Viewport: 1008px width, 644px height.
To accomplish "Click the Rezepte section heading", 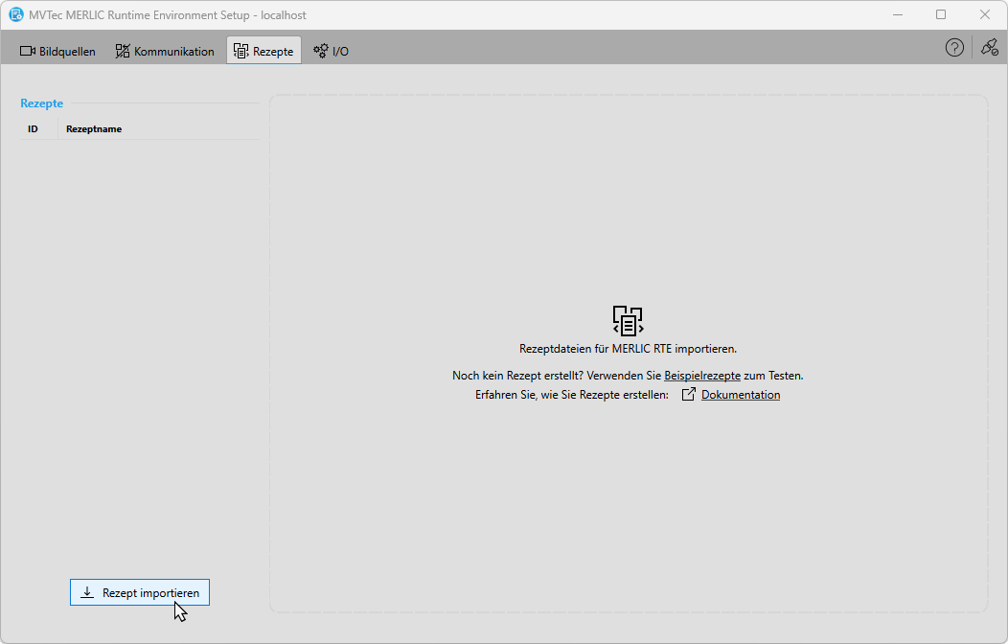I will tap(42, 103).
